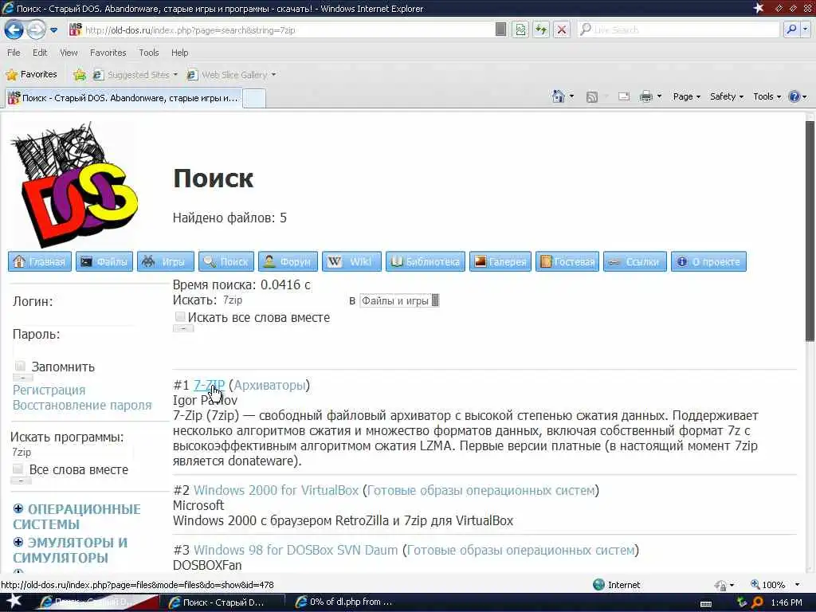The height and width of the screenshot is (612, 816).
Task: Open the Галерея nav button
Action: 500,261
